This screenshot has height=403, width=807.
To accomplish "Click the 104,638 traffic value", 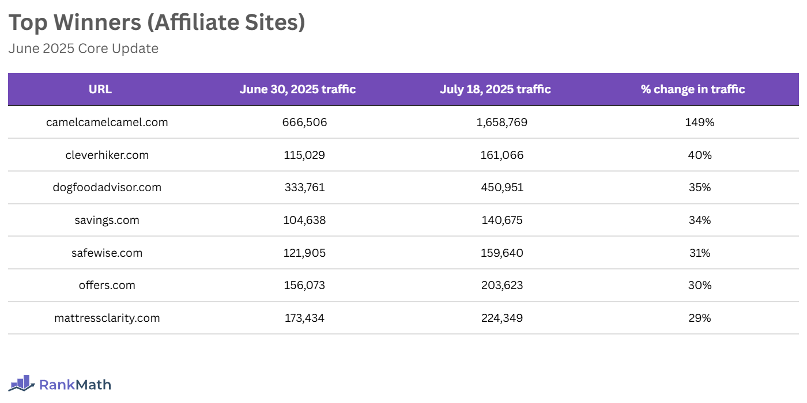I will point(305,220).
